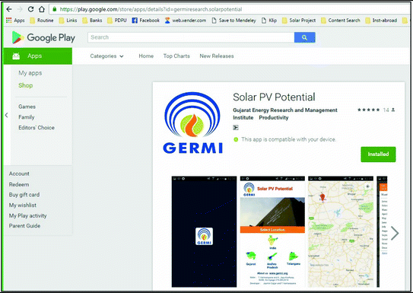Open Parent Guide link
Image resolution: width=413 pixels, height=293 pixels.
[x=24, y=226]
